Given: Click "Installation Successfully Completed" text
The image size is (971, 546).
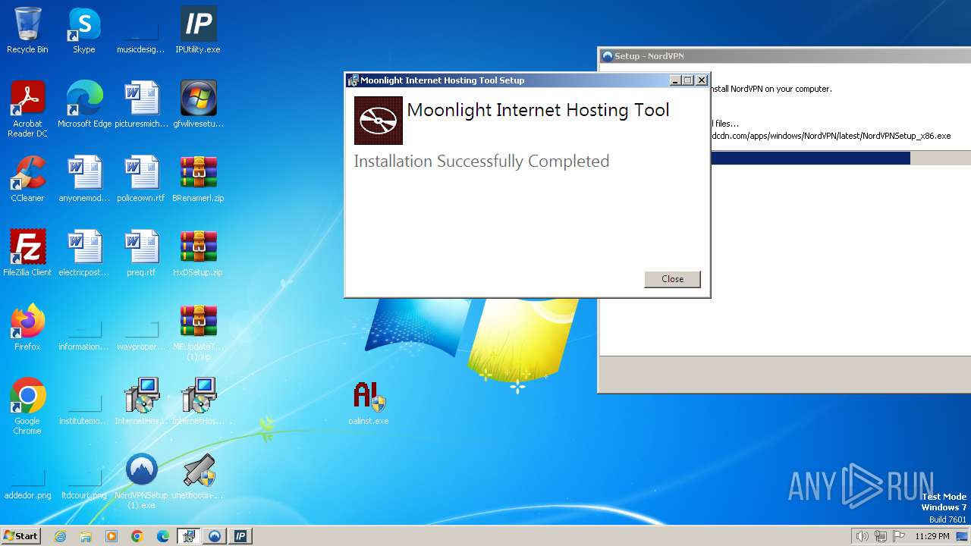Looking at the screenshot, I should tap(482, 162).
